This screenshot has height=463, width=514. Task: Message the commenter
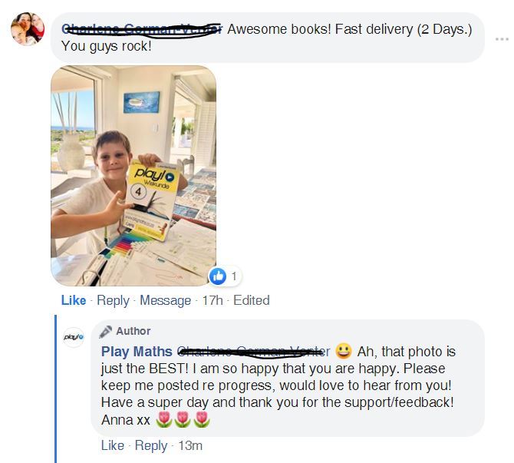(165, 300)
